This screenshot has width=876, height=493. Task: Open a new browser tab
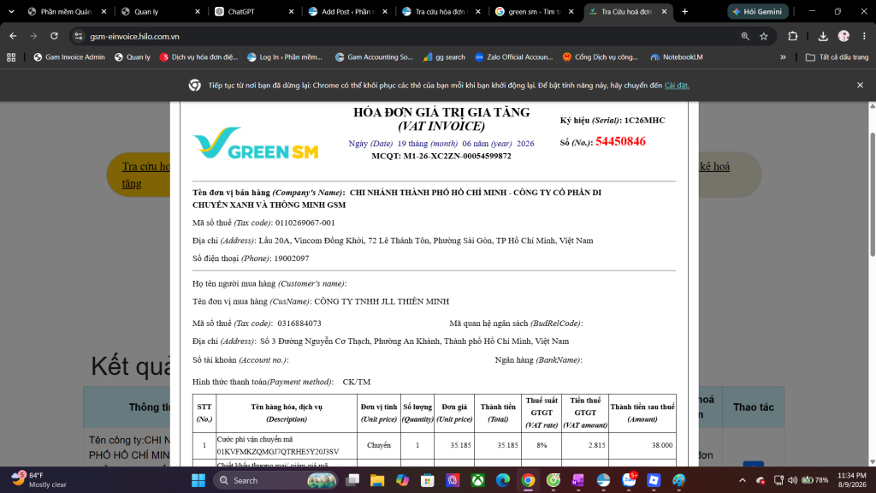pyautogui.click(x=685, y=12)
